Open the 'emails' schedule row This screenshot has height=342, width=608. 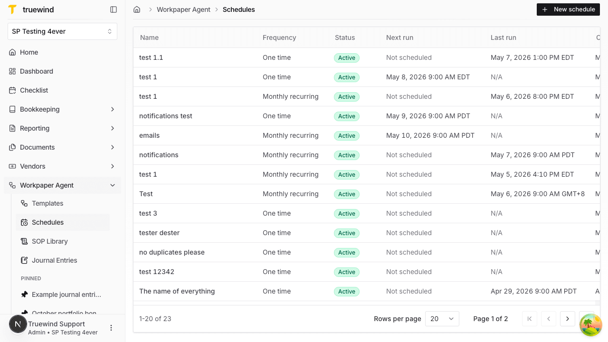367,135
